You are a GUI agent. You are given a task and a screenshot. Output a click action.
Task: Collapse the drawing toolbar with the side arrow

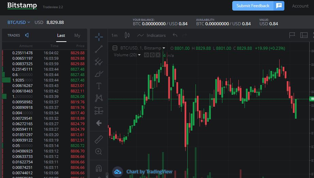(107, 176)
